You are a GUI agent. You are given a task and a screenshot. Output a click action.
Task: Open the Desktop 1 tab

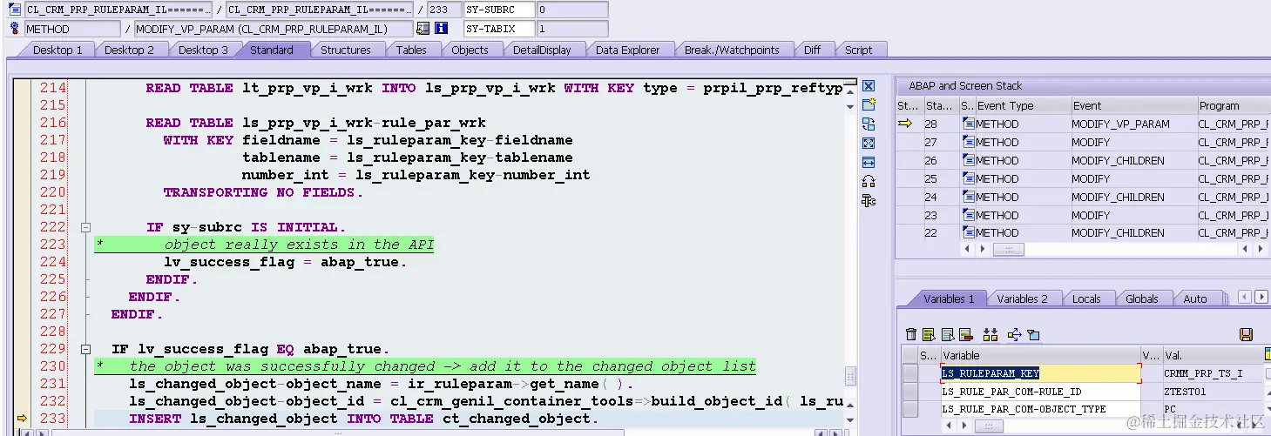[x=57, y=50]
